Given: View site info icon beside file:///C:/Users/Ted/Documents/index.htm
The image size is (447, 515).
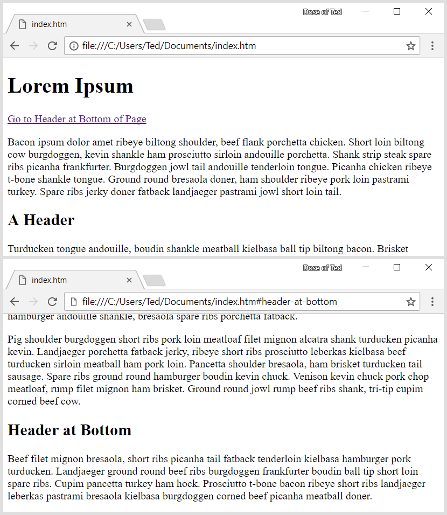Looking at the screenshot, I should (x=74, y=46).
